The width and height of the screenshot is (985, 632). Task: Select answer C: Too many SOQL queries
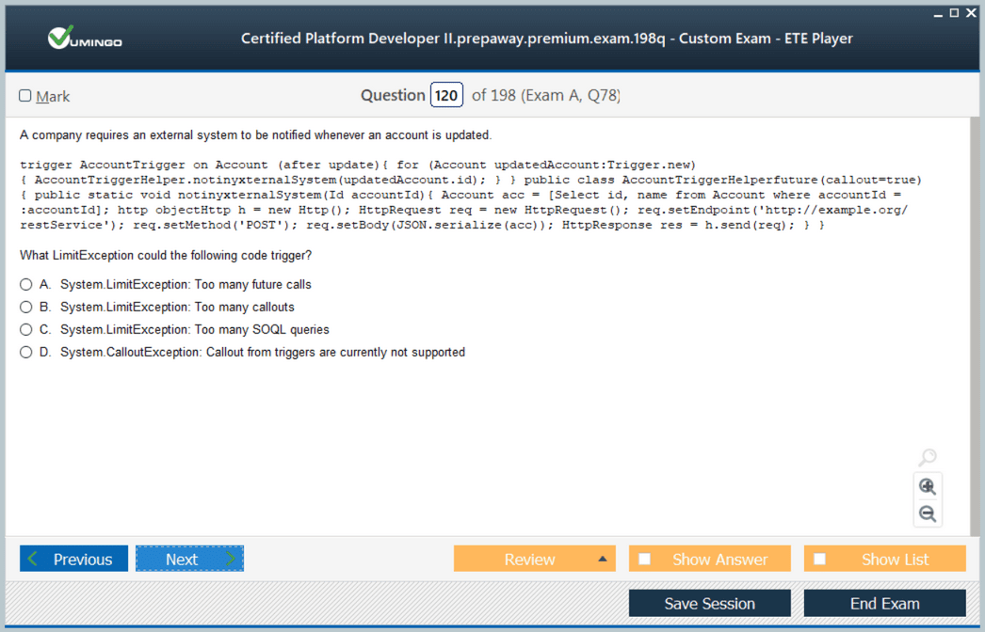[x=25, y=329]
